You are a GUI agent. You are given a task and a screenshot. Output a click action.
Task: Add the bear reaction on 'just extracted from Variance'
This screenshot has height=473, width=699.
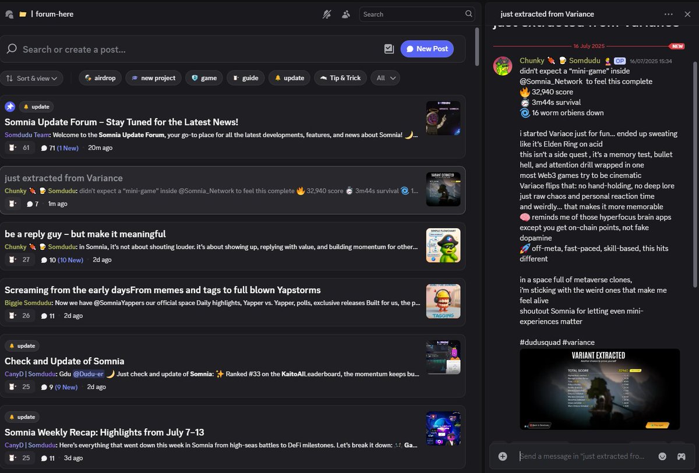coord(12,204)
